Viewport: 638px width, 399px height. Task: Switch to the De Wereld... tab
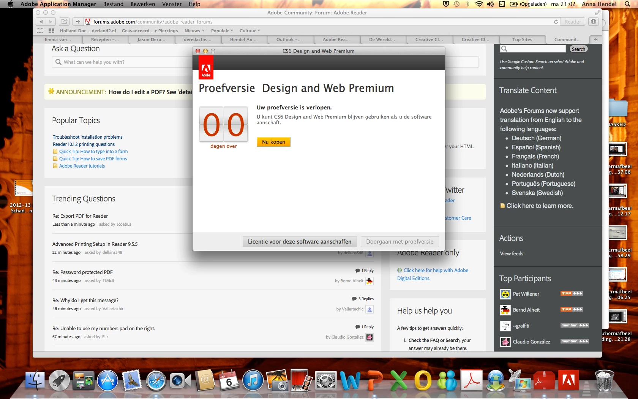pyautogui.click(x=382, y=40)
